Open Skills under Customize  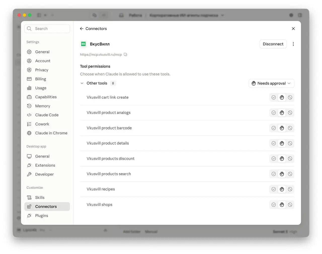[47, 197]
